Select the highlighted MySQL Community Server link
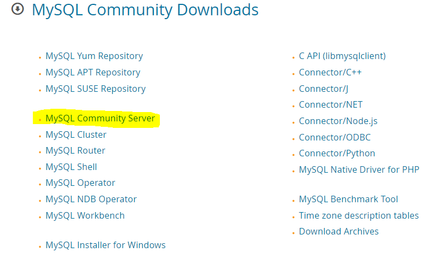This screenshot has width=438, height=258. pyautogui.click(x=100, y=118)
